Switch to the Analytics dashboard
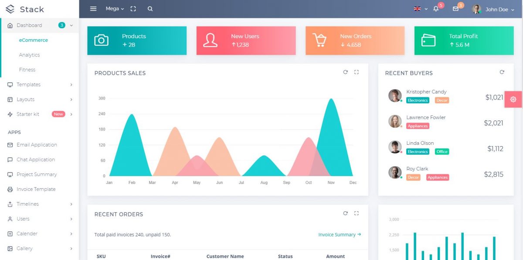 click(29, 55)
